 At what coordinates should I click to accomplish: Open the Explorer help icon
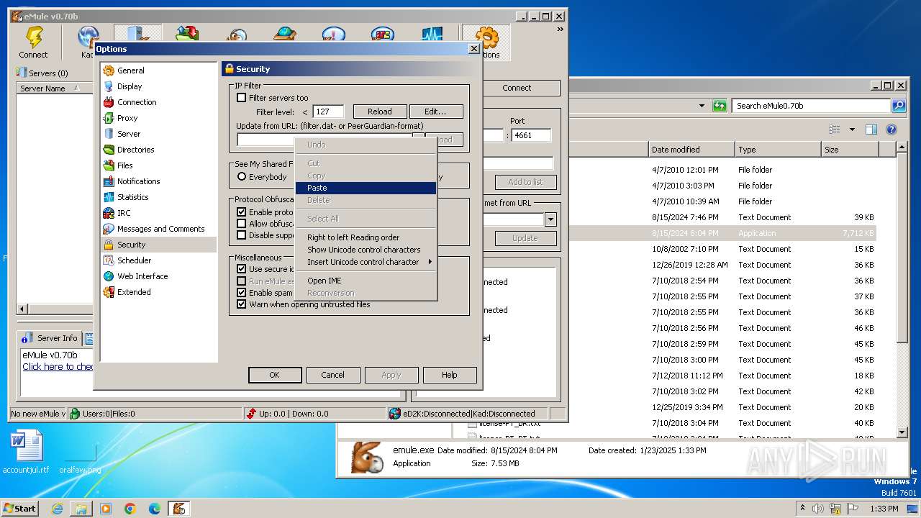[891, 129]
